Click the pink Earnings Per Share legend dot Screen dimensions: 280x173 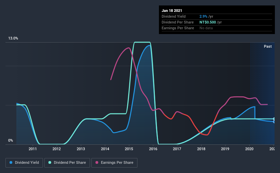(97, 162)
